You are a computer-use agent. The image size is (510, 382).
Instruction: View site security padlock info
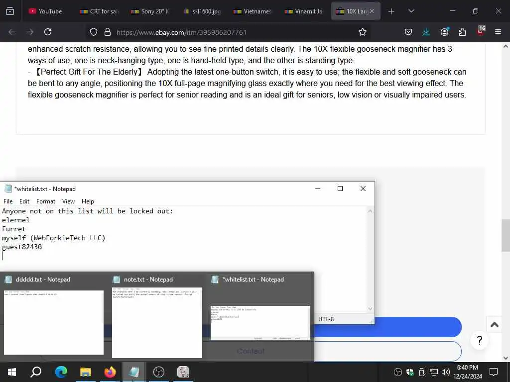click(x=108, y=32)
